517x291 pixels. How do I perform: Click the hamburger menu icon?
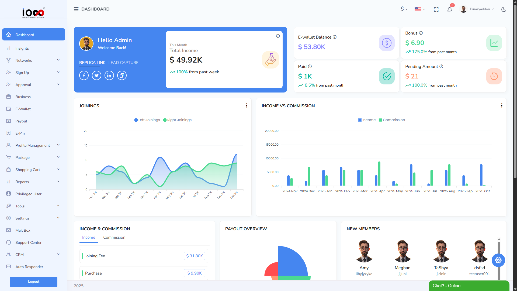click(76, 9)
